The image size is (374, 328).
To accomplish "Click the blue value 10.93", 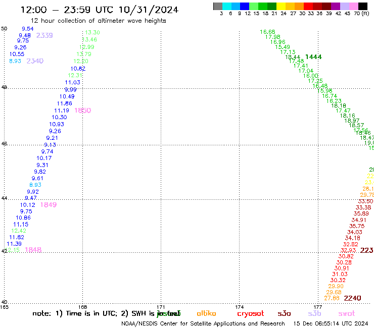I will coord(57,124).
